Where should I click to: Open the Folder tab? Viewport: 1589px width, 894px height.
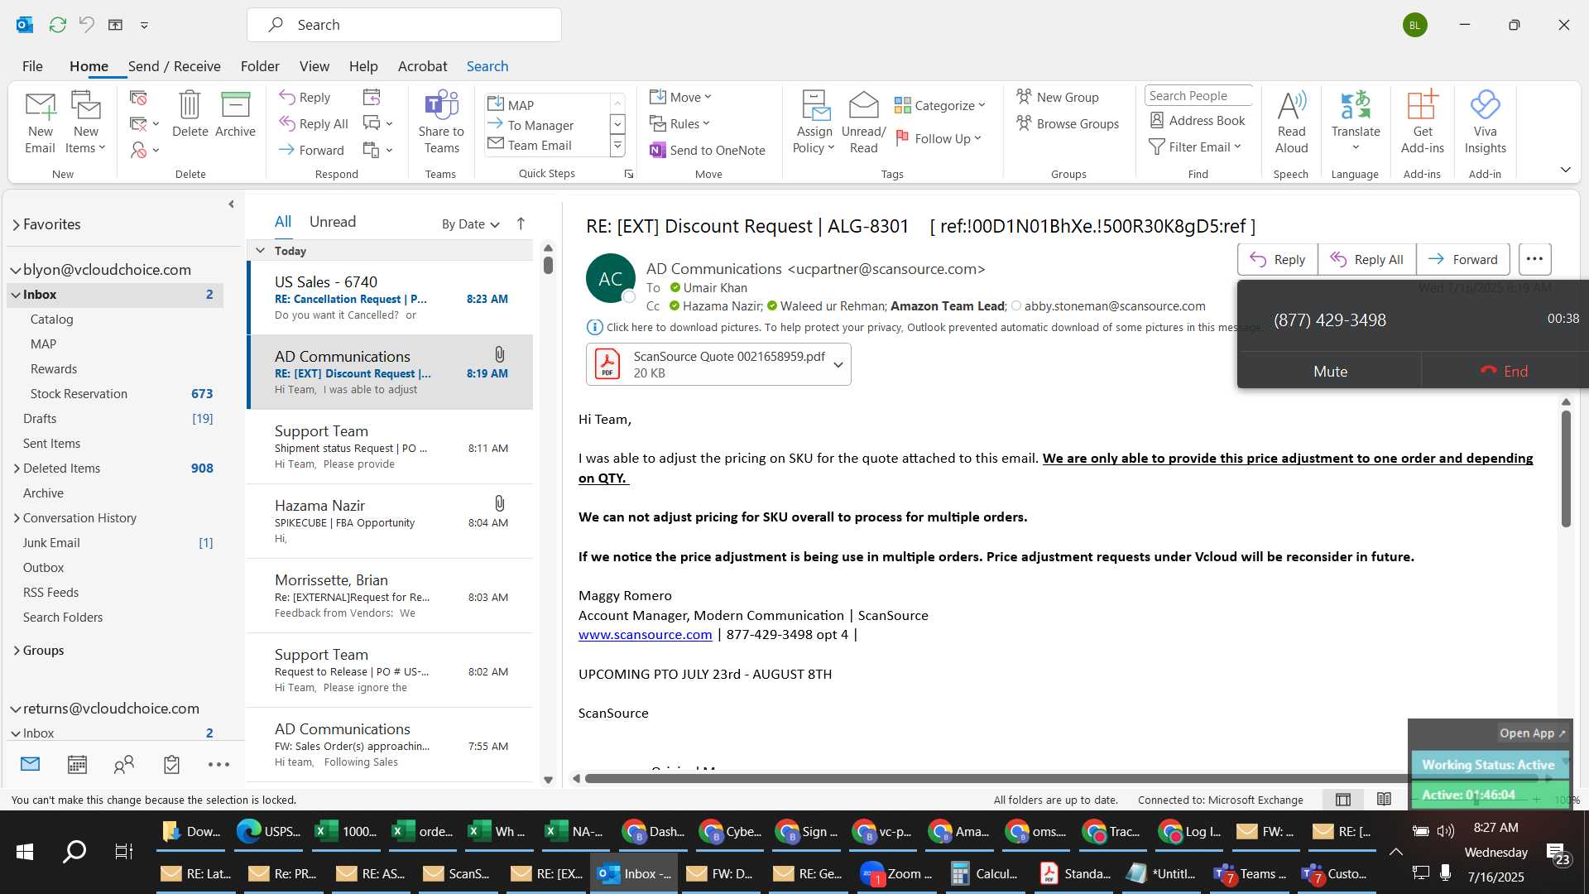pos(260,66)
